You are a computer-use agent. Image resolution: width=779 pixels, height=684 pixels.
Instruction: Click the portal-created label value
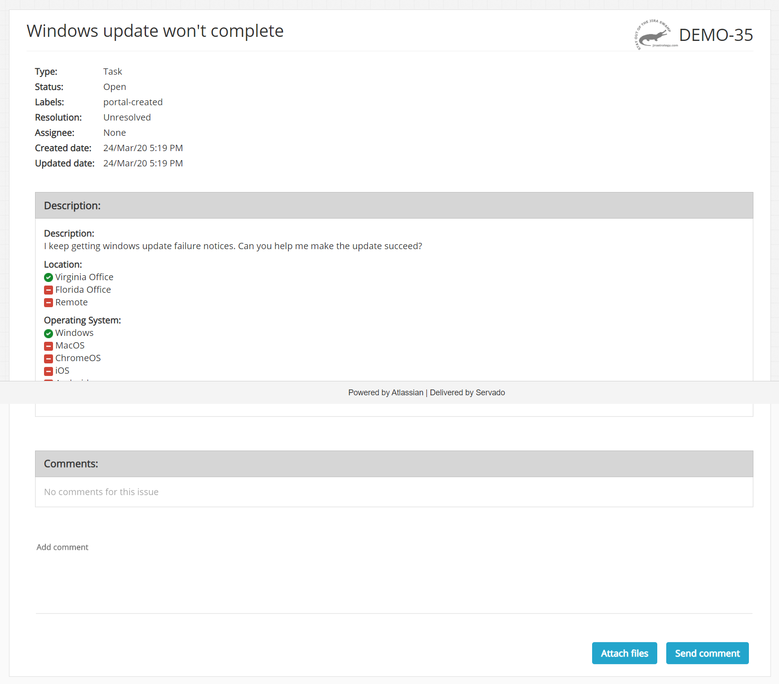(133, 102)
